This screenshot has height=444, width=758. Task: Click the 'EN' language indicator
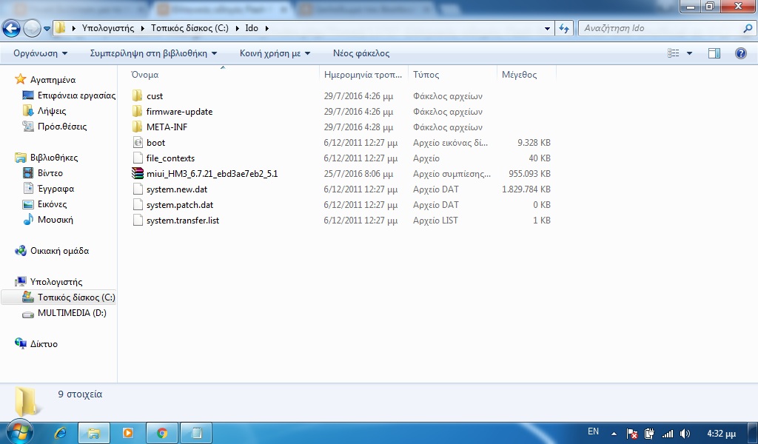tap(593, 431)
